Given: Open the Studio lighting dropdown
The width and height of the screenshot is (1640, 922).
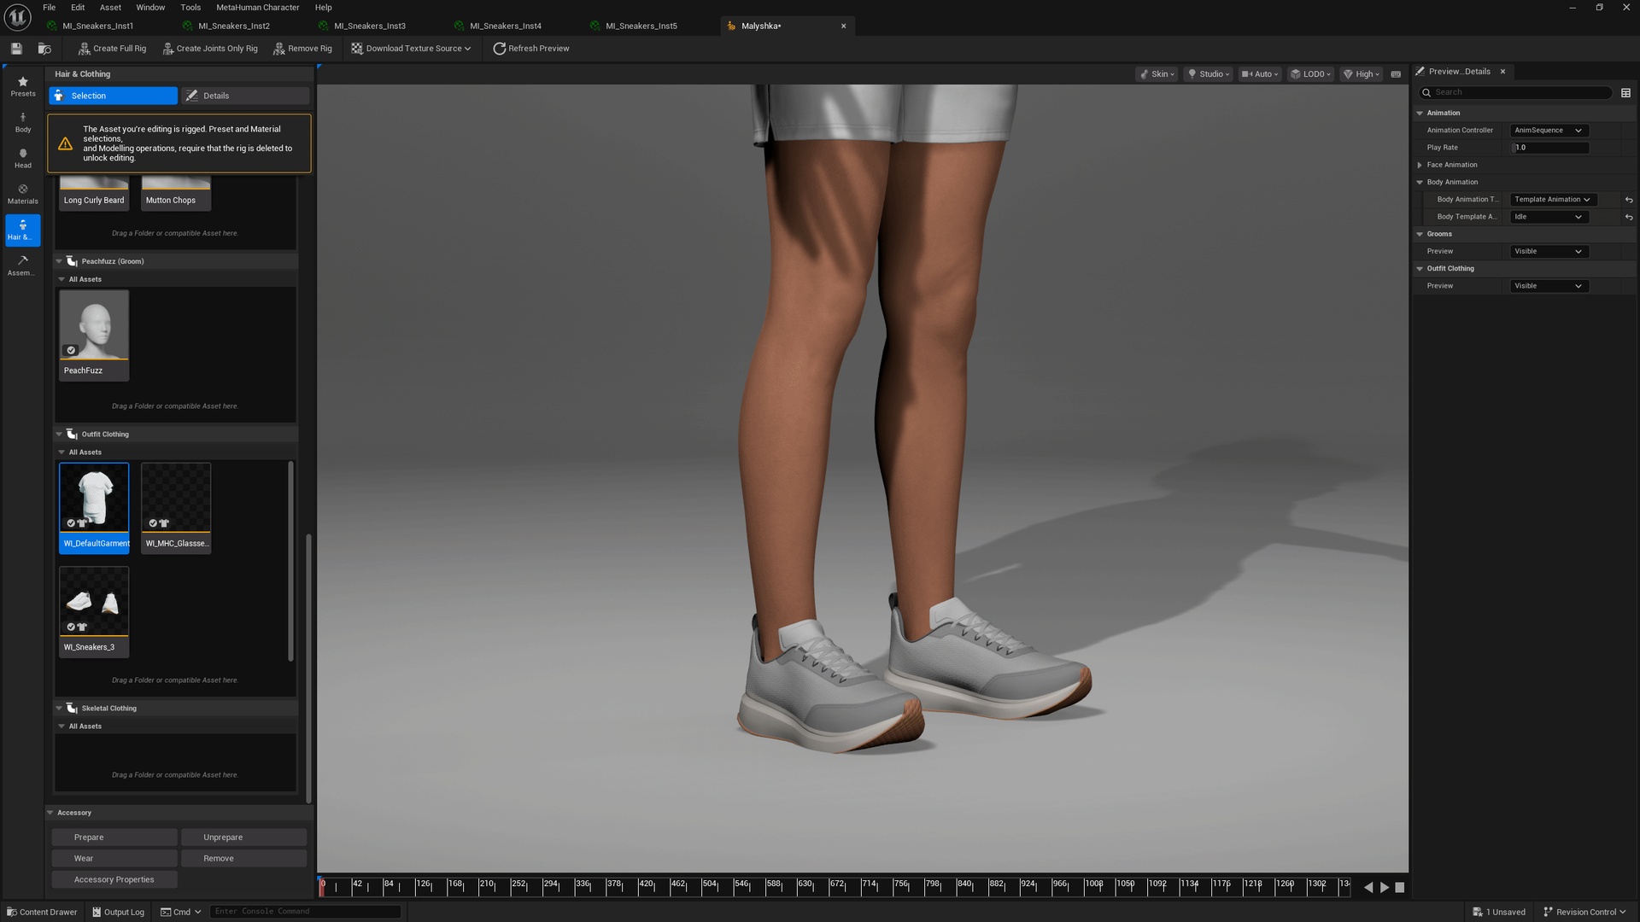Looking at the screenshot, I should 1209,74.
